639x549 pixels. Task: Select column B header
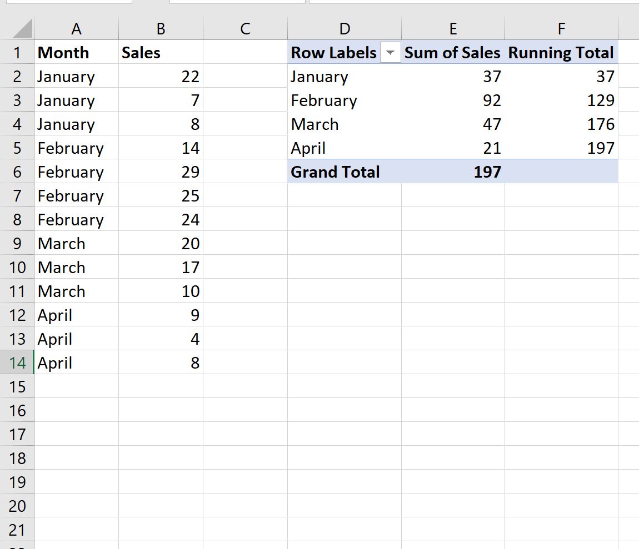(x=161, y=29)
